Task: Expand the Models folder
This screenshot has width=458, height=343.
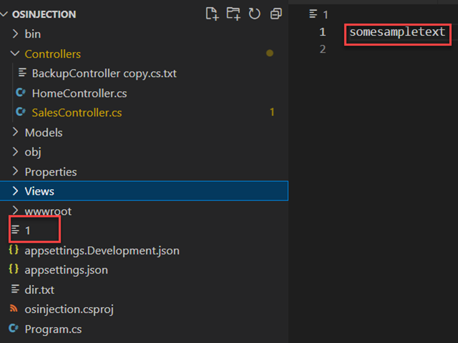Action: point(16,132)
